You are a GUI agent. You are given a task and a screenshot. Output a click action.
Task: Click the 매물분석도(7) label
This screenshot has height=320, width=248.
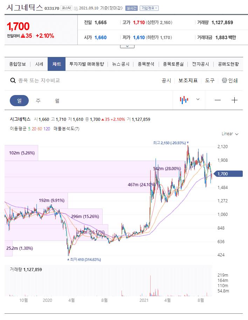(67, 129)
